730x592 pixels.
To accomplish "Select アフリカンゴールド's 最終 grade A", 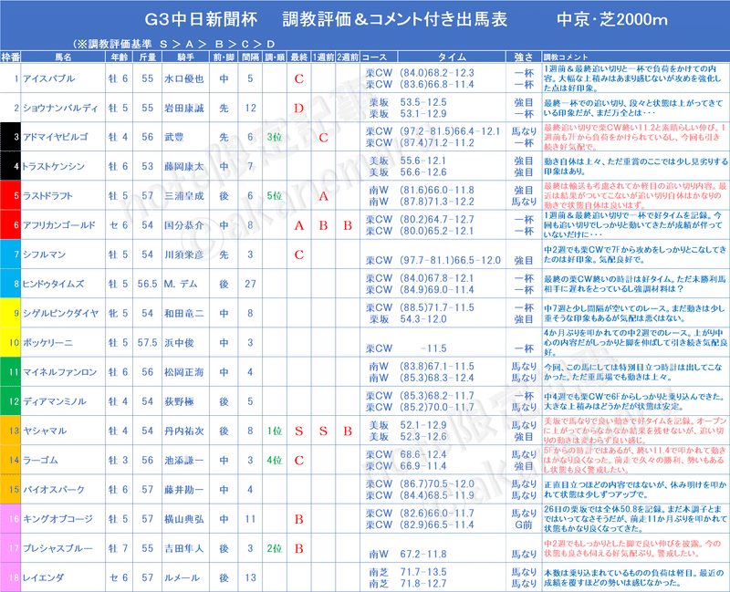I will tap(299, 225).
